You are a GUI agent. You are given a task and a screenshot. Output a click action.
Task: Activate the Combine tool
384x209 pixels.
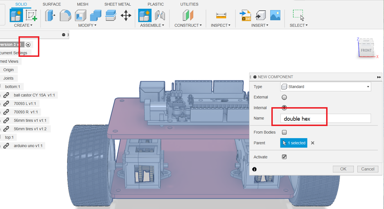point(96,16)
